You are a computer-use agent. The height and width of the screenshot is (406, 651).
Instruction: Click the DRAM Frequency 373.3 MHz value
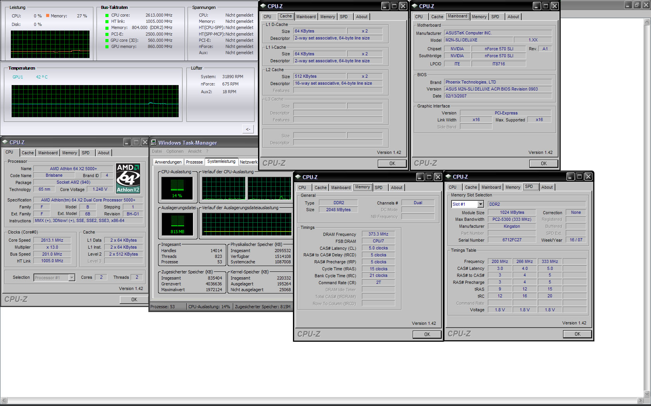(x=378, y=234)
